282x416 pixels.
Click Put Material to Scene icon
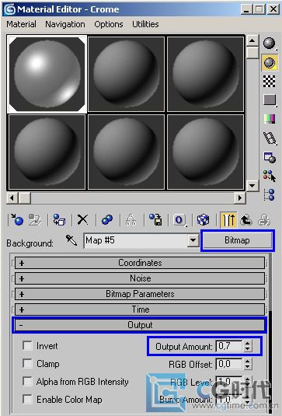35,220
